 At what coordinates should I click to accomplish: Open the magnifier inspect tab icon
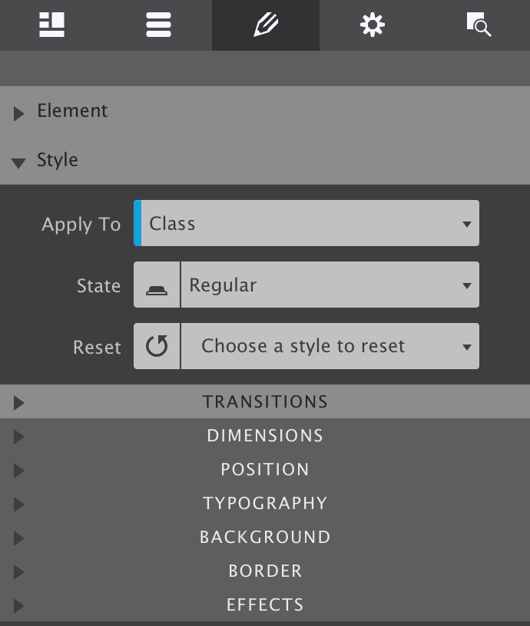(x=478, y=25)
